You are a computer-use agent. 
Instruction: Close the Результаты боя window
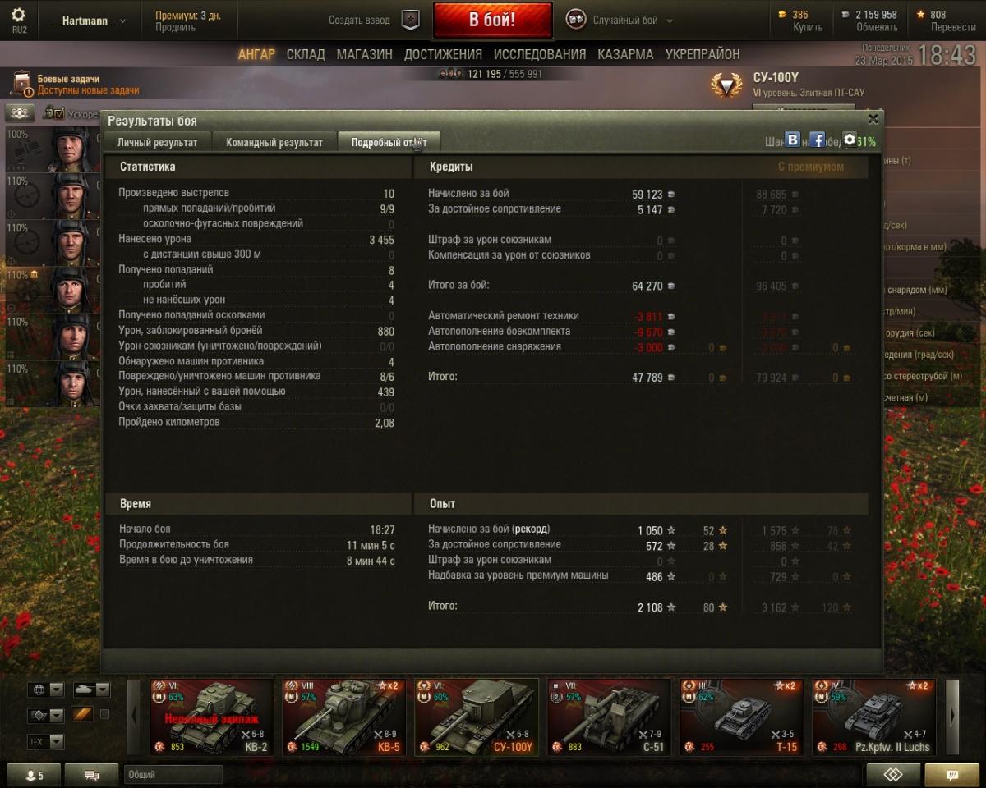(x=873, y=119)
